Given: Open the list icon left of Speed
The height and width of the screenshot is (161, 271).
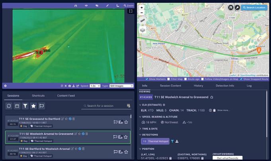Looking at the screenshot, I should click(62, 86).
